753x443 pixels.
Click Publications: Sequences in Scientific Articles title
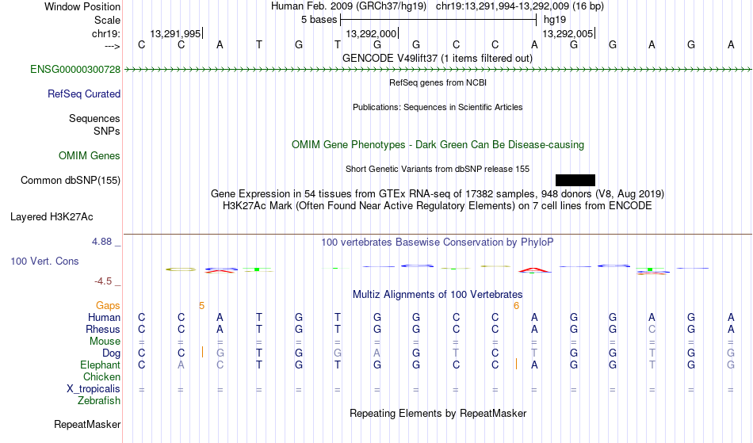pyautogui.click(x=438, y=107)
